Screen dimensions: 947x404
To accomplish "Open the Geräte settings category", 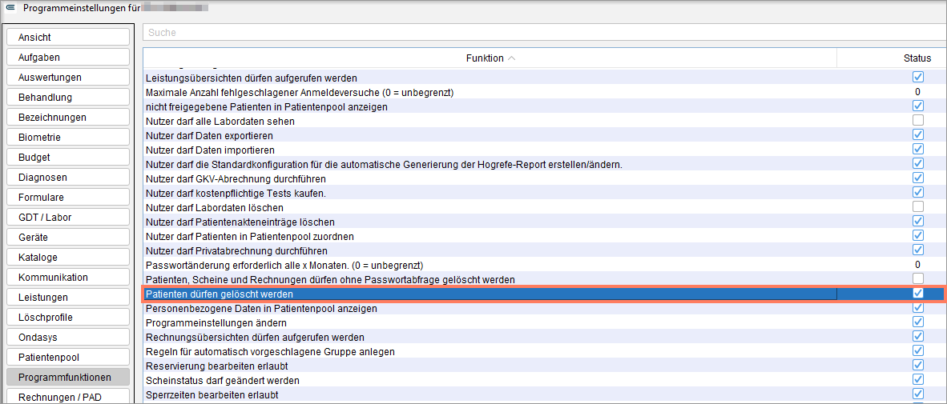I will (x=67, y=238).
